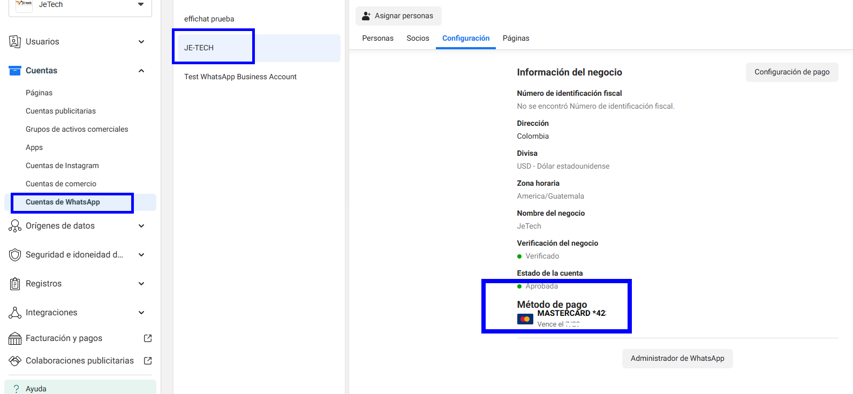Go to Cuentas publicitarias
Image resolution: width=853 pixels, height=394 pixels.
(x=61, y=111)
